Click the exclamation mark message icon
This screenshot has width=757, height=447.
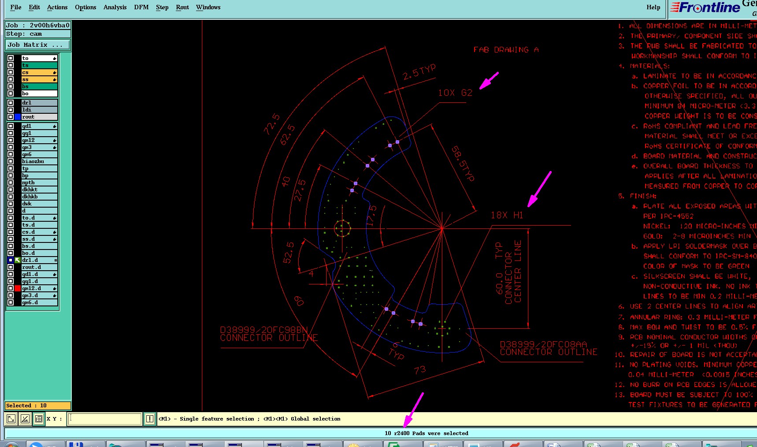[x=150, y=419]
